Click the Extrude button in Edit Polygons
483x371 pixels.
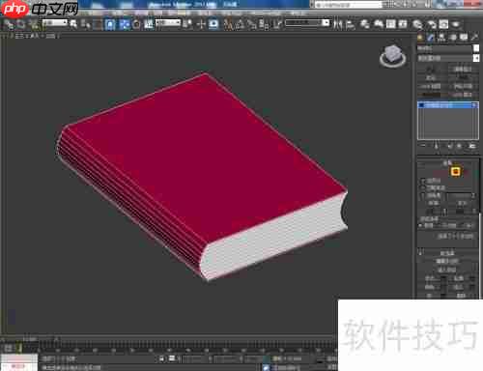(x=430, y=278)
